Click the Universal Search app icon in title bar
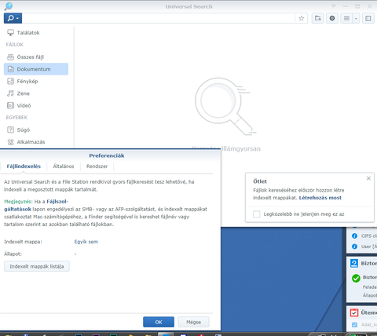 (8, 6)
